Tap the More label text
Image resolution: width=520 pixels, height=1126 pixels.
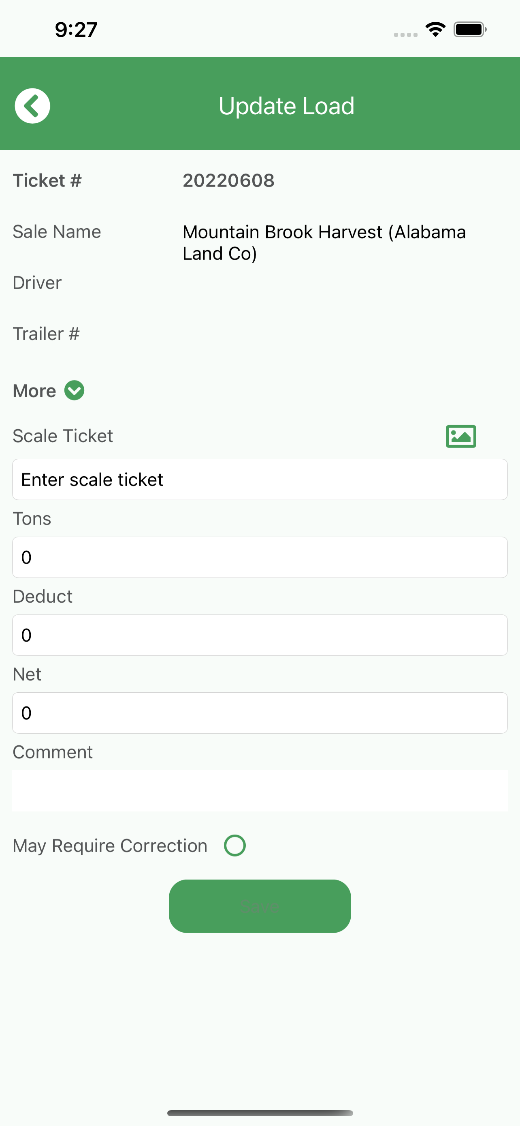[34, 391]
